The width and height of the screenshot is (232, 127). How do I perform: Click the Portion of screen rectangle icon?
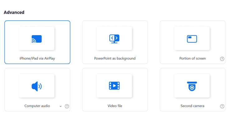click(x=192, y=39)
